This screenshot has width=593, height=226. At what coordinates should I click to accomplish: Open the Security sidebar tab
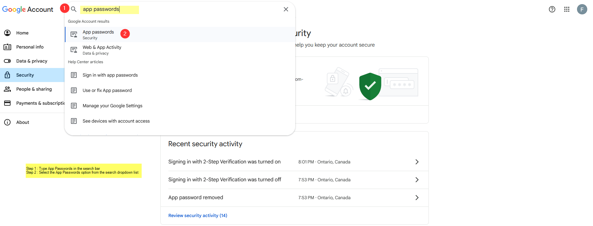tap(25, 75)
